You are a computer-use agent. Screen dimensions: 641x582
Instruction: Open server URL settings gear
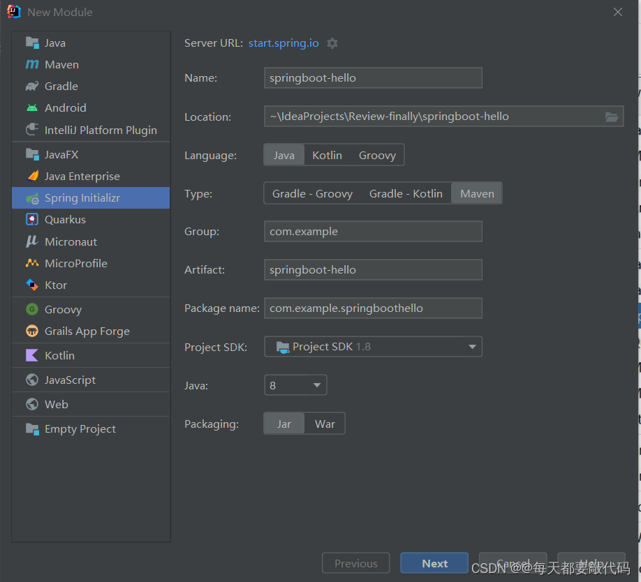point(332,43)
